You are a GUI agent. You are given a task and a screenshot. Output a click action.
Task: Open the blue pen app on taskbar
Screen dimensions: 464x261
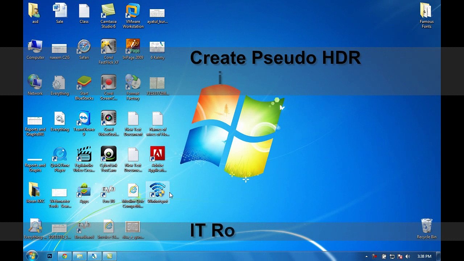[94, 256]
